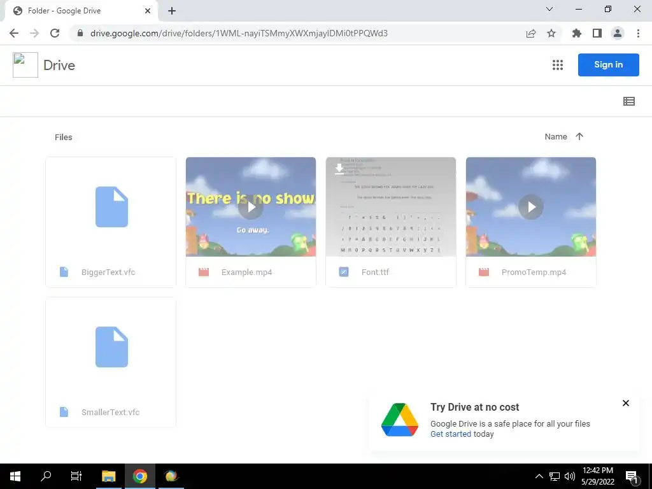Sort files by Name
Screen dimensions: 652x489
tap(556, 137)
